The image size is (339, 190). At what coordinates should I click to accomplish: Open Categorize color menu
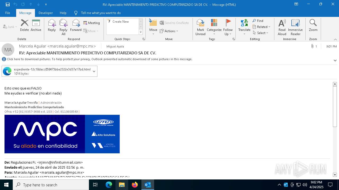(x=214, y=27)
